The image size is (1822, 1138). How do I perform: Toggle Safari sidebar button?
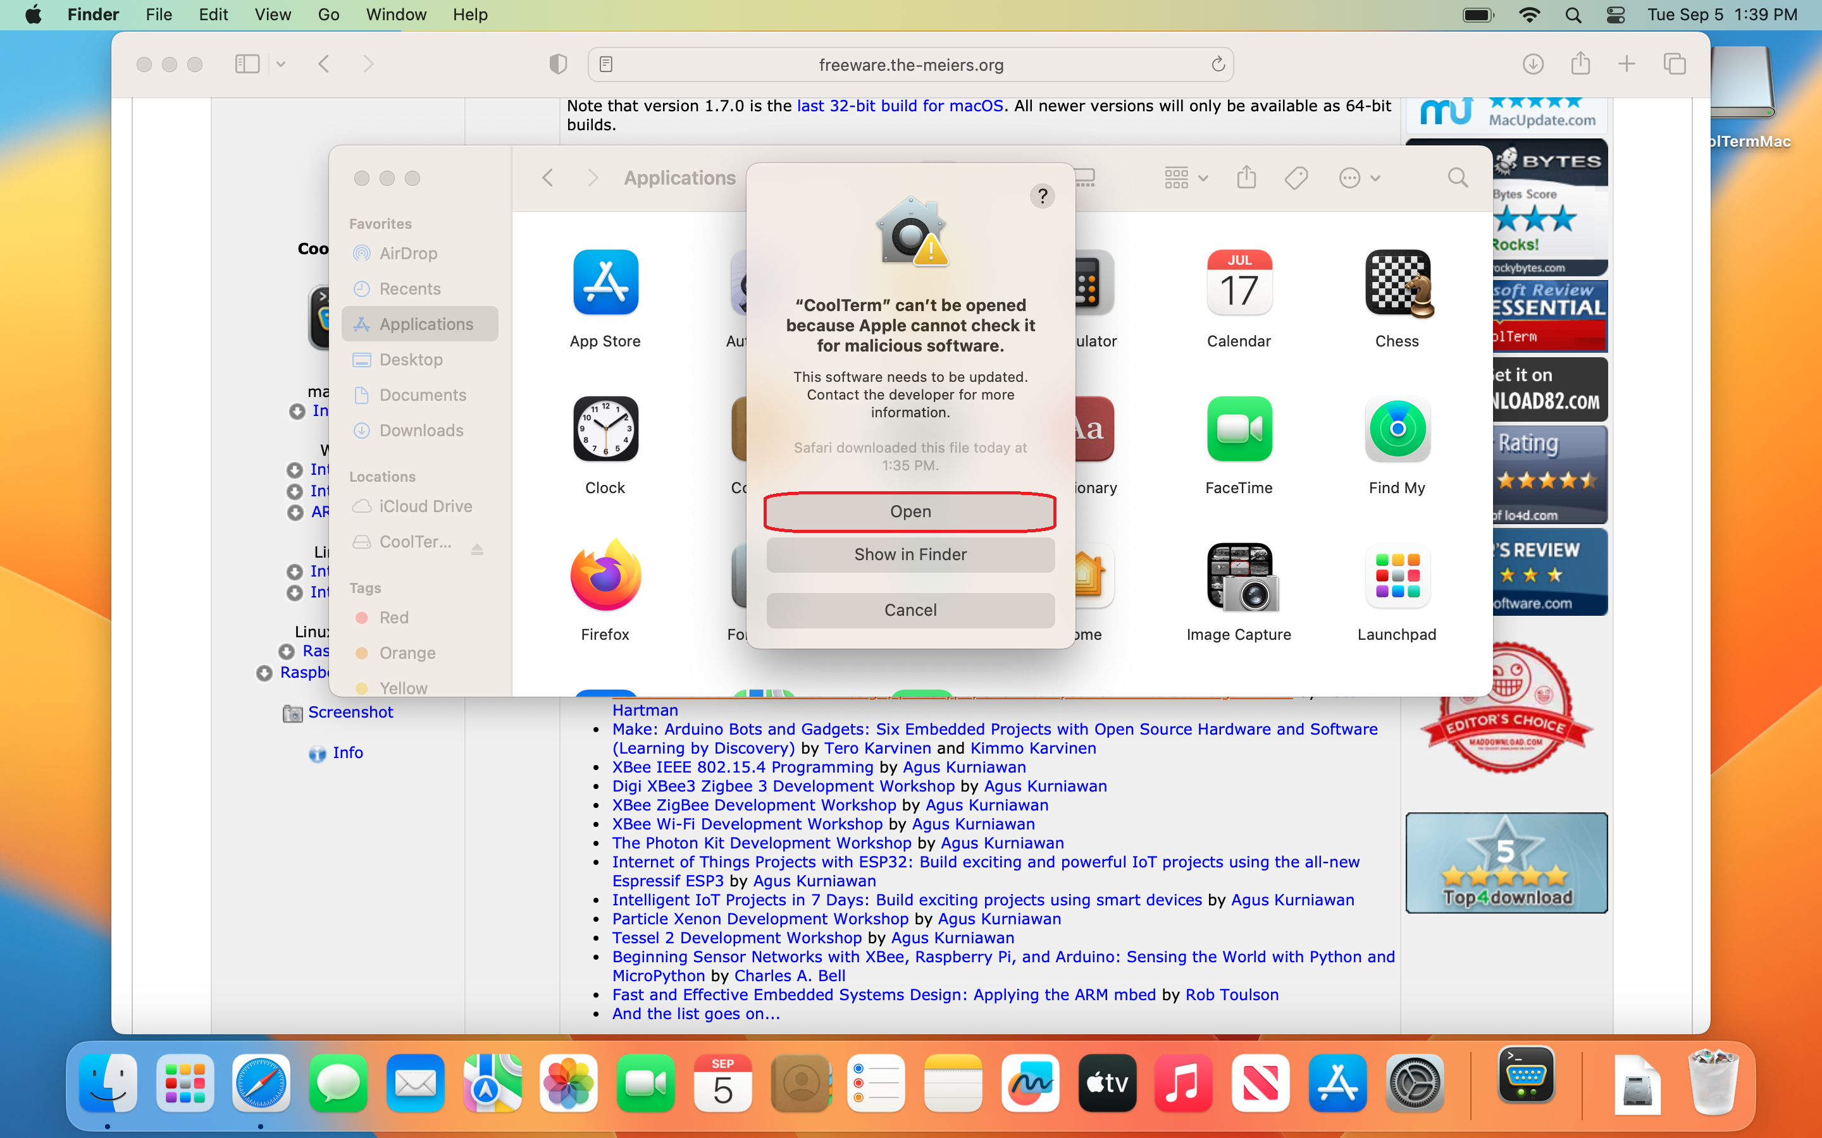[x=247, y=64]
